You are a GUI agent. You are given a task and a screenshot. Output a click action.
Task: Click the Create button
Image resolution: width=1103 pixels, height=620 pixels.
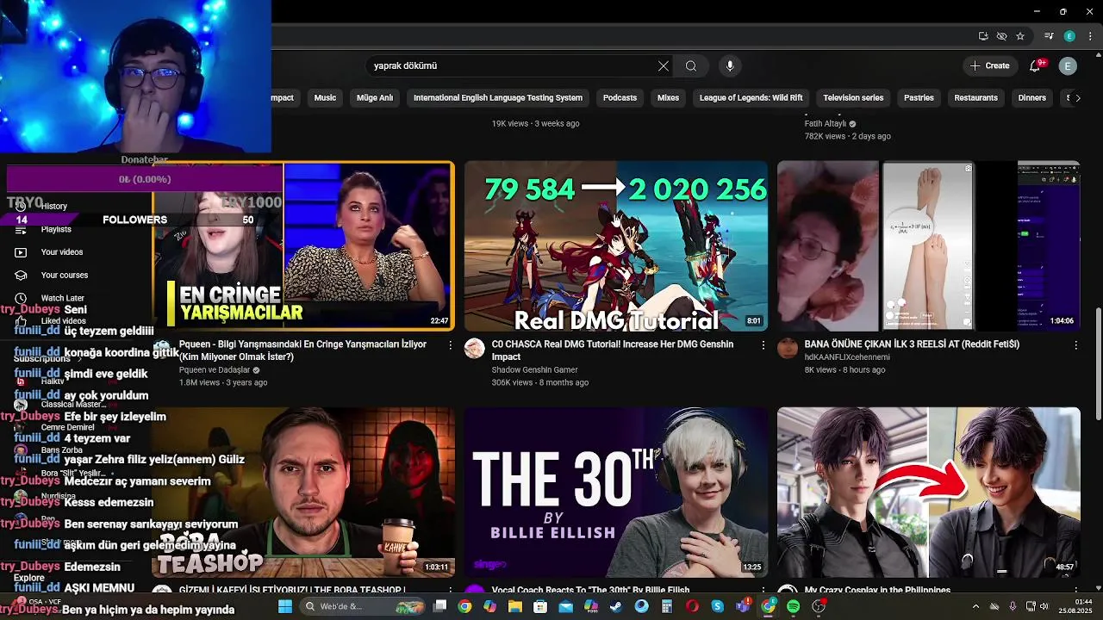pos(989,65)
